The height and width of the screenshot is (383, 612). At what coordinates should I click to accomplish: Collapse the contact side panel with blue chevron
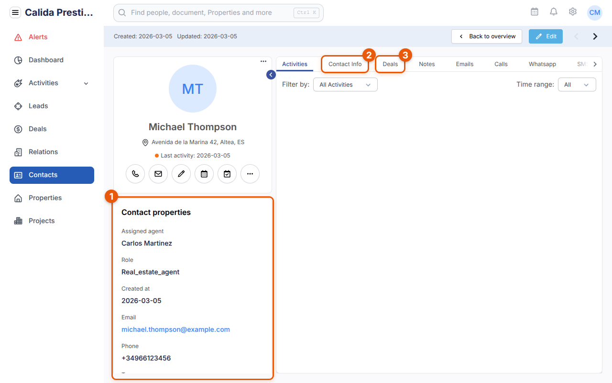[271, 75]
